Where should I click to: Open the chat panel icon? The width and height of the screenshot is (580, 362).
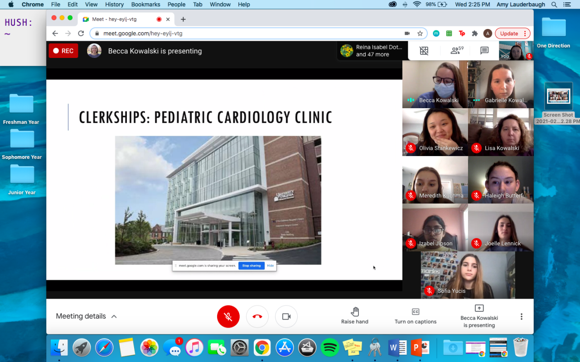point(484,51)
